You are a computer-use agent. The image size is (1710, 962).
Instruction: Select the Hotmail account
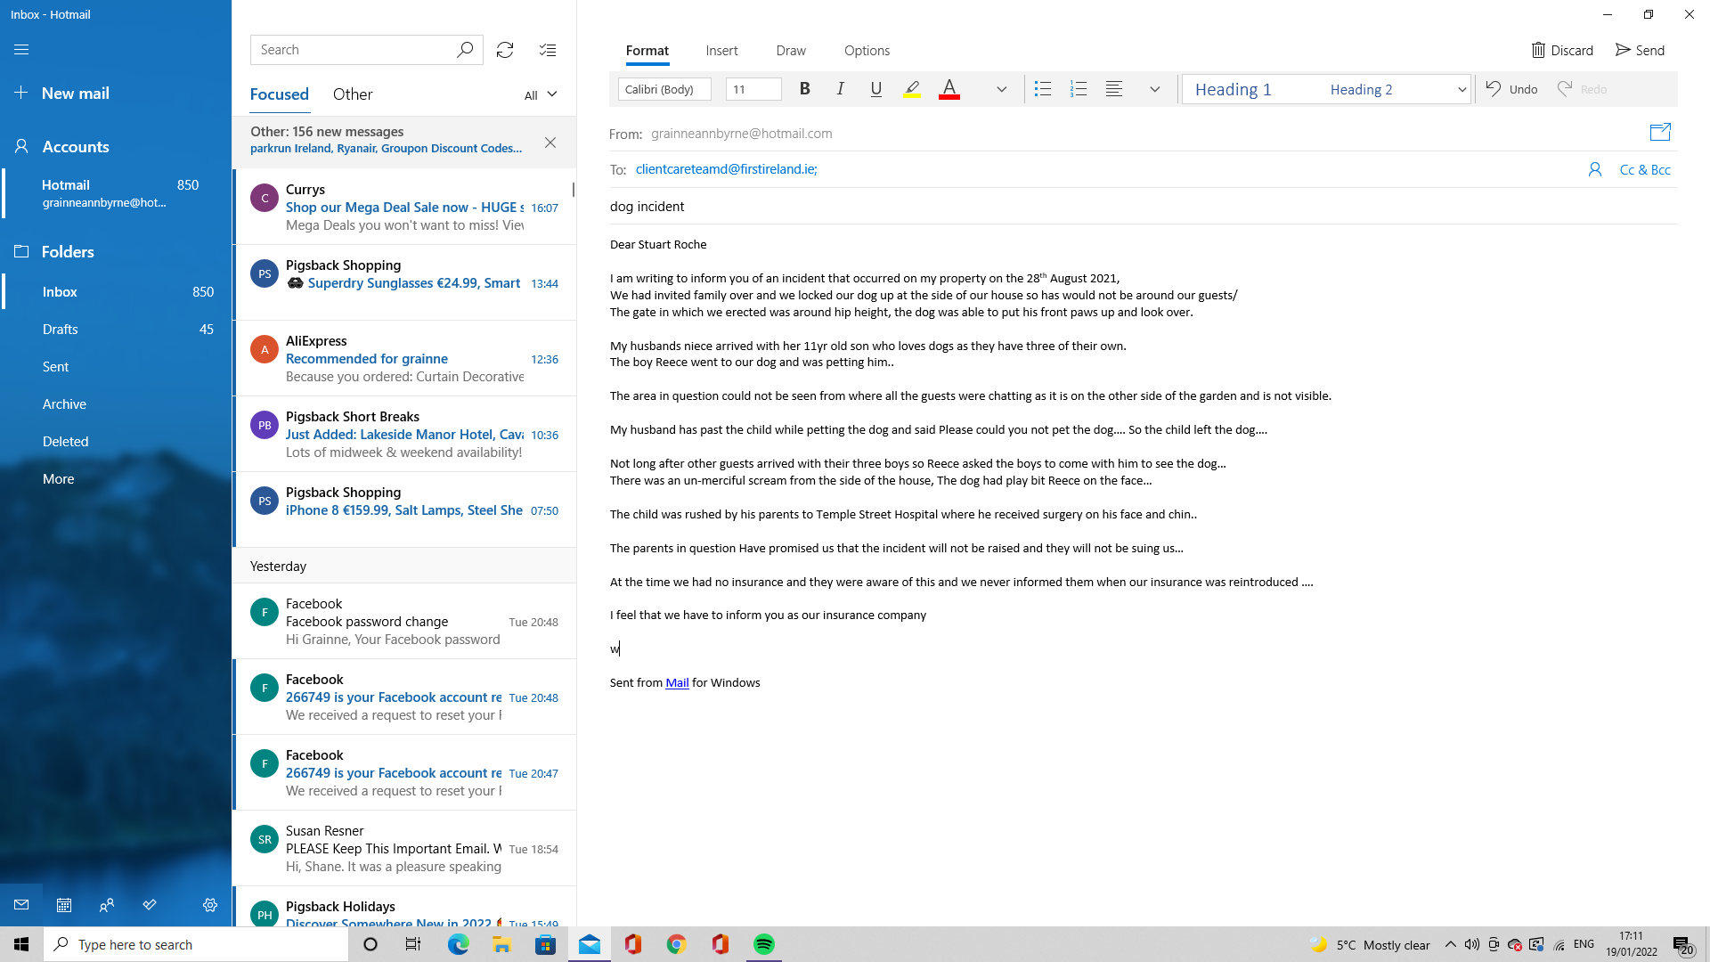pos(116,193)
